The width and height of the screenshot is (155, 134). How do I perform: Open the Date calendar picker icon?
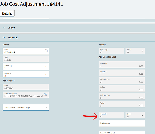click(x=46, y=51)
